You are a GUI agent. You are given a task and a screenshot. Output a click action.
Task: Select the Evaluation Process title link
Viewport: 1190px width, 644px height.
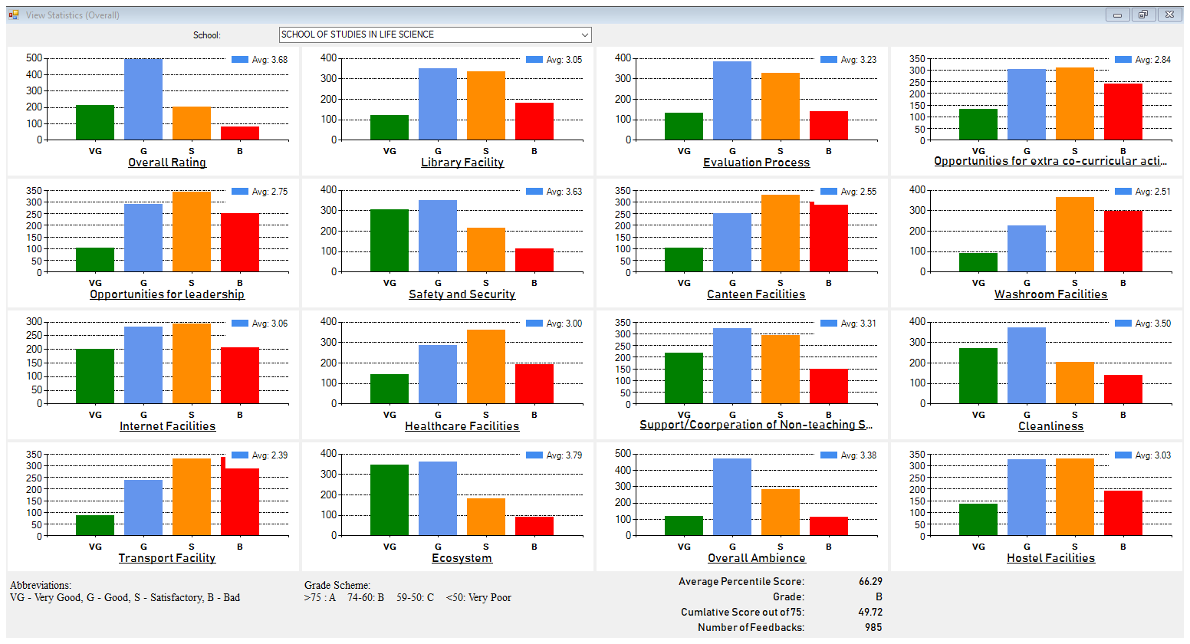(756, 163)
